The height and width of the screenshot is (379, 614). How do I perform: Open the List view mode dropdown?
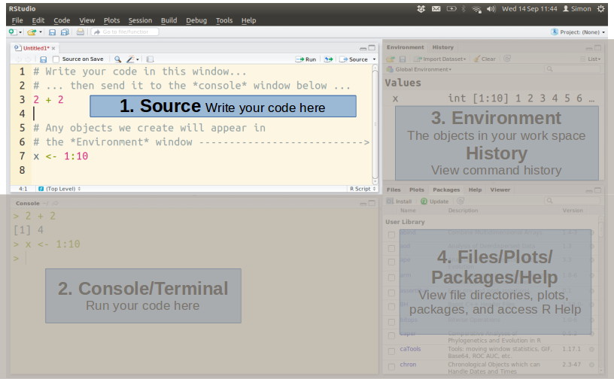click(x=591, y=59)
